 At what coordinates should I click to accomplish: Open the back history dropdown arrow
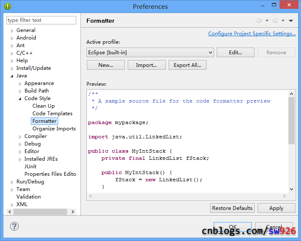tap(267, 21)
